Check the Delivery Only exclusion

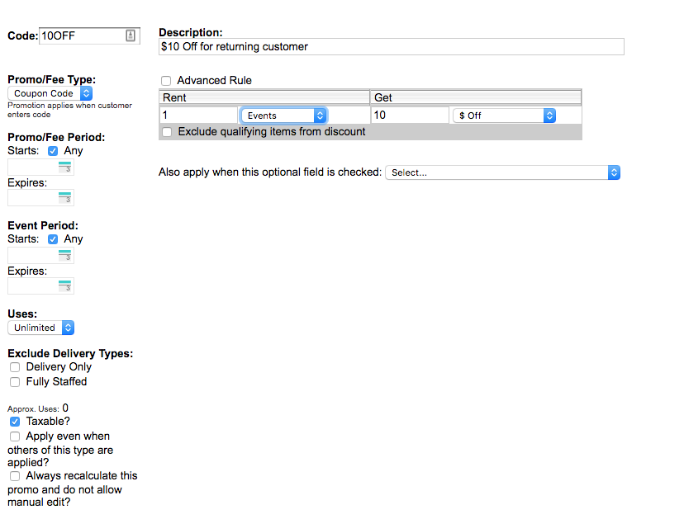pos(15,367)
